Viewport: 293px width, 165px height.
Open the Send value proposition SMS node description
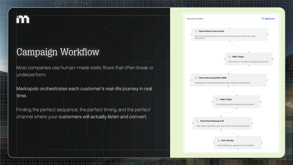[x=222, y=83]
